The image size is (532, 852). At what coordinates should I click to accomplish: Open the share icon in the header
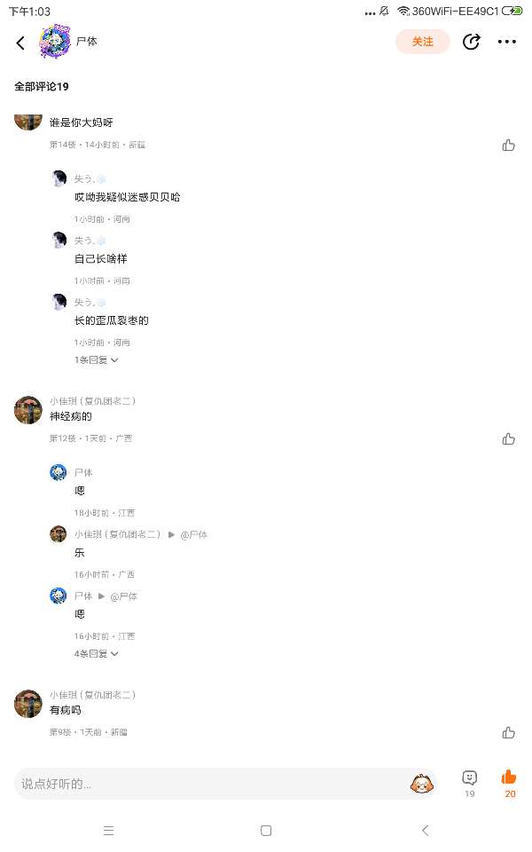(x=471, y=42)
